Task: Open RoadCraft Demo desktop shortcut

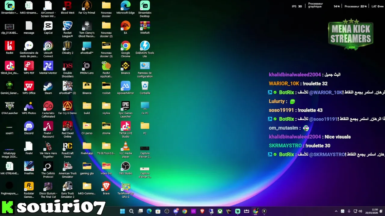Action: (67, 150)
